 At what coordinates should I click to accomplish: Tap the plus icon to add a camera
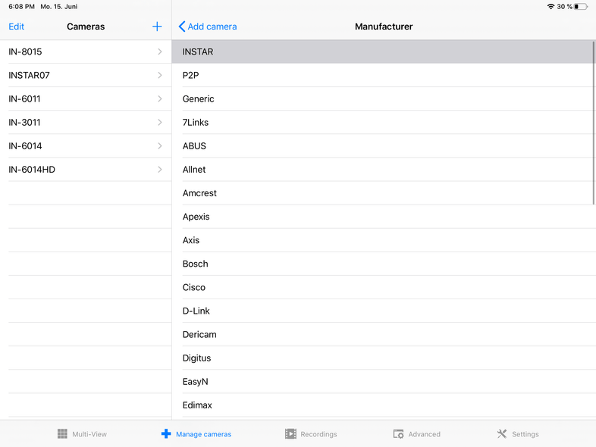tap(157, 27)
